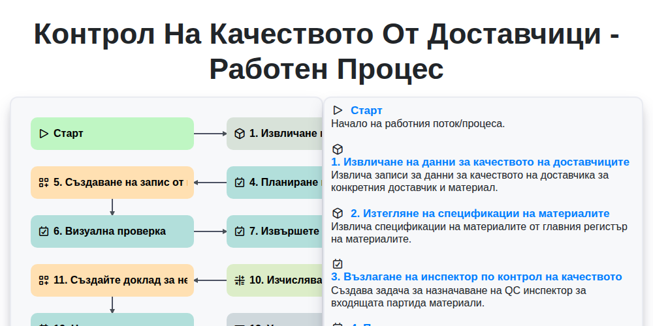The width and height of the screenshot is (653, 326).
Task: Select the Старт node in the flowchart
Action: pos(112,134)
